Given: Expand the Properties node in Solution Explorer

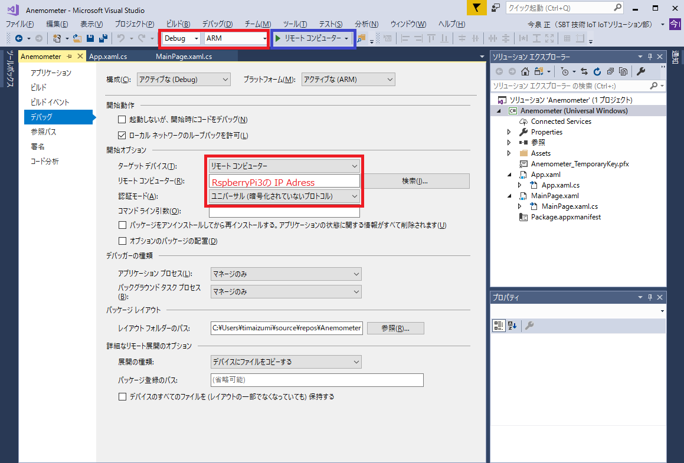Looking at the screenshot, I should point(509,132).
